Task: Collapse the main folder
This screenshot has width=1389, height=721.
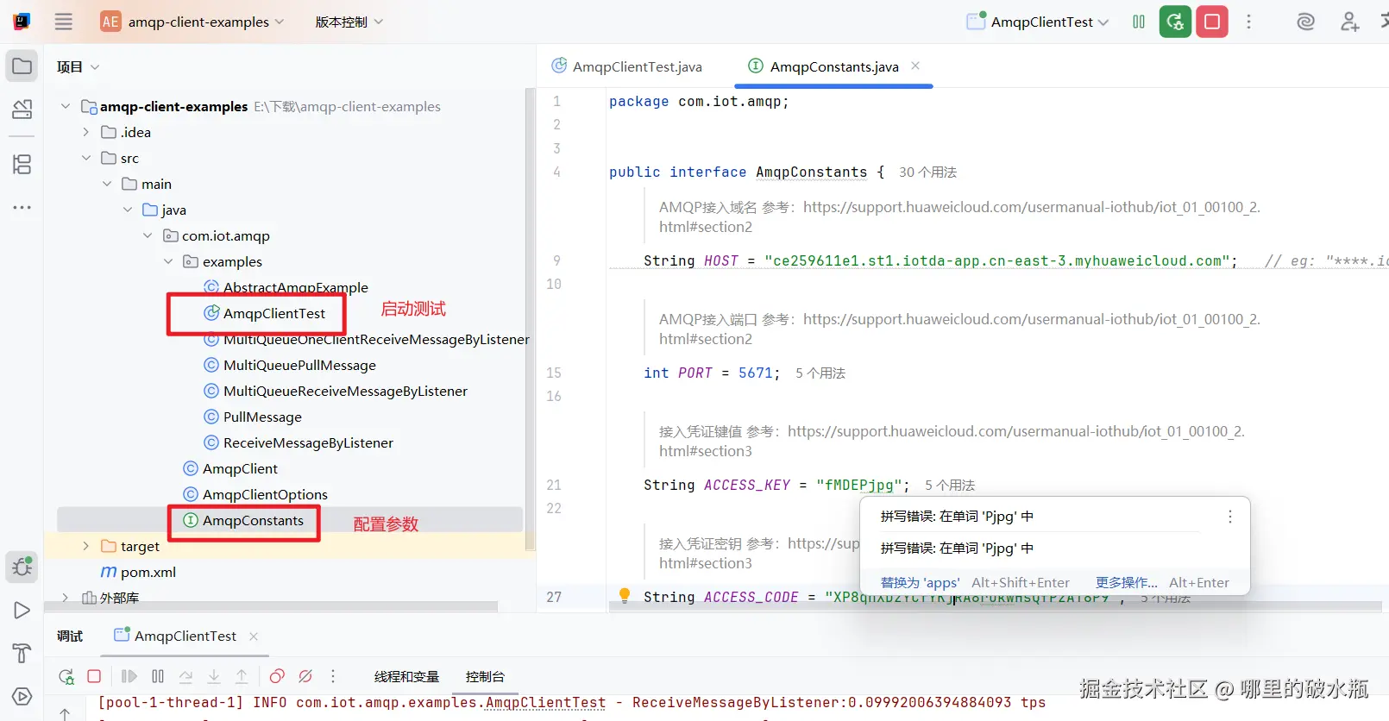Action: point(107,184)
